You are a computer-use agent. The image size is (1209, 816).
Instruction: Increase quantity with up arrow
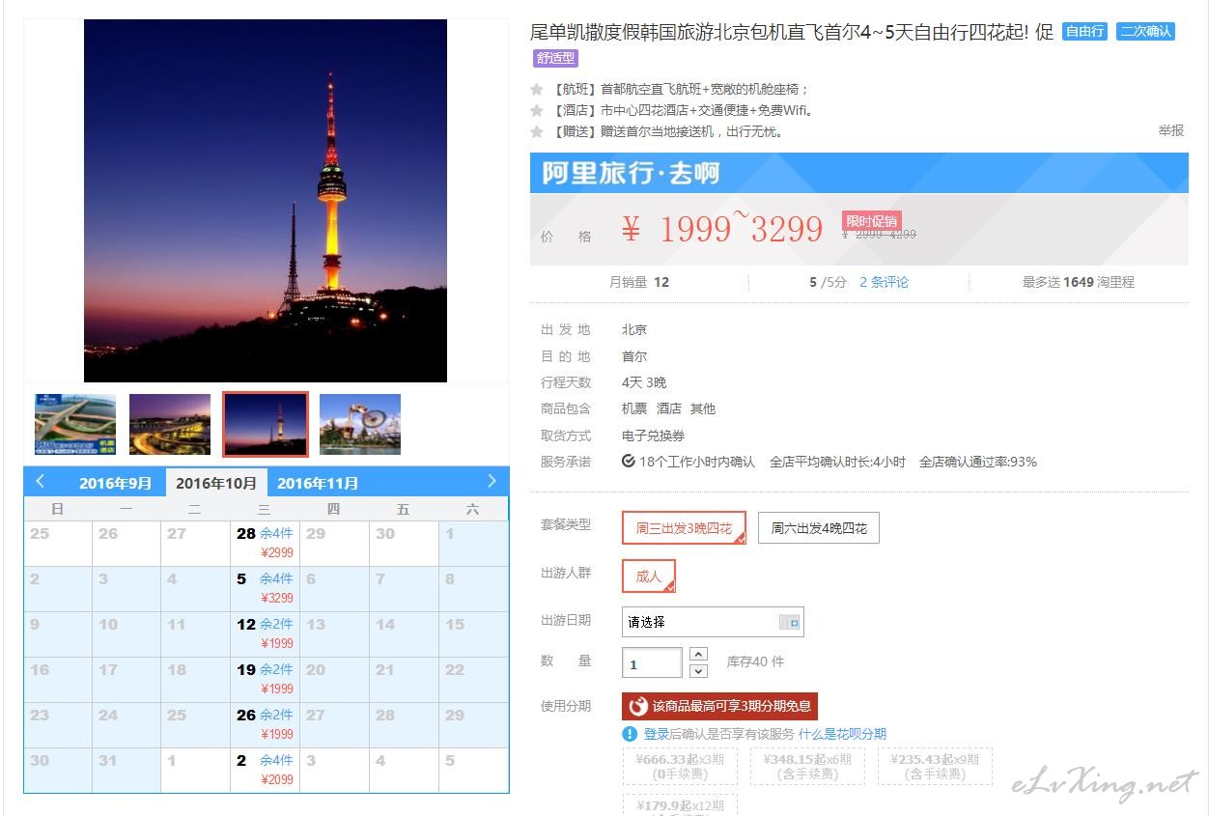coord(699,654)
